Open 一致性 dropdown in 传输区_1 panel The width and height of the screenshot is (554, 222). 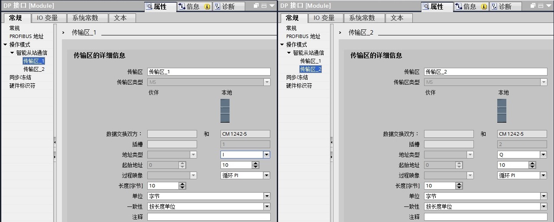click(x=267, y=206)
